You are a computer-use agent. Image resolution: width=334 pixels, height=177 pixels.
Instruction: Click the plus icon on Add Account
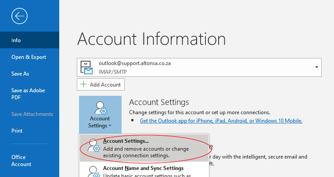point(84,84)
